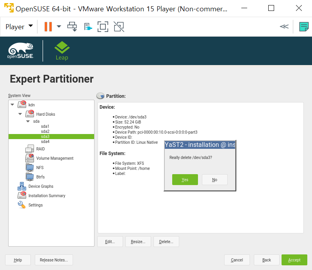Open Help
Screen dimensions: 312x270
[x=18, y=260]
